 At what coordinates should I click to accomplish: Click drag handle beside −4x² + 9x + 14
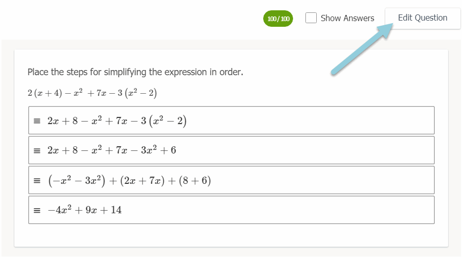point(37,210)
